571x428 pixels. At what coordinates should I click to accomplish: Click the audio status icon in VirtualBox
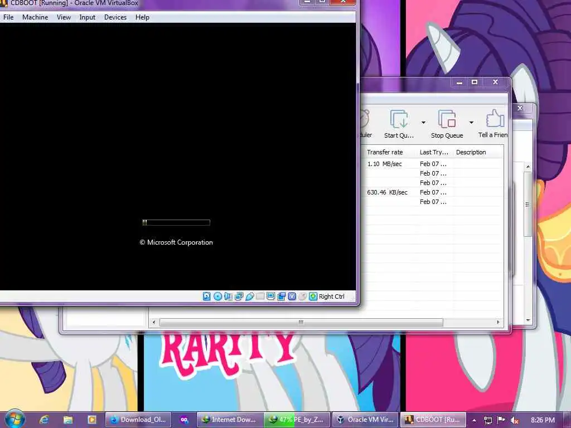tap(228, 296)
